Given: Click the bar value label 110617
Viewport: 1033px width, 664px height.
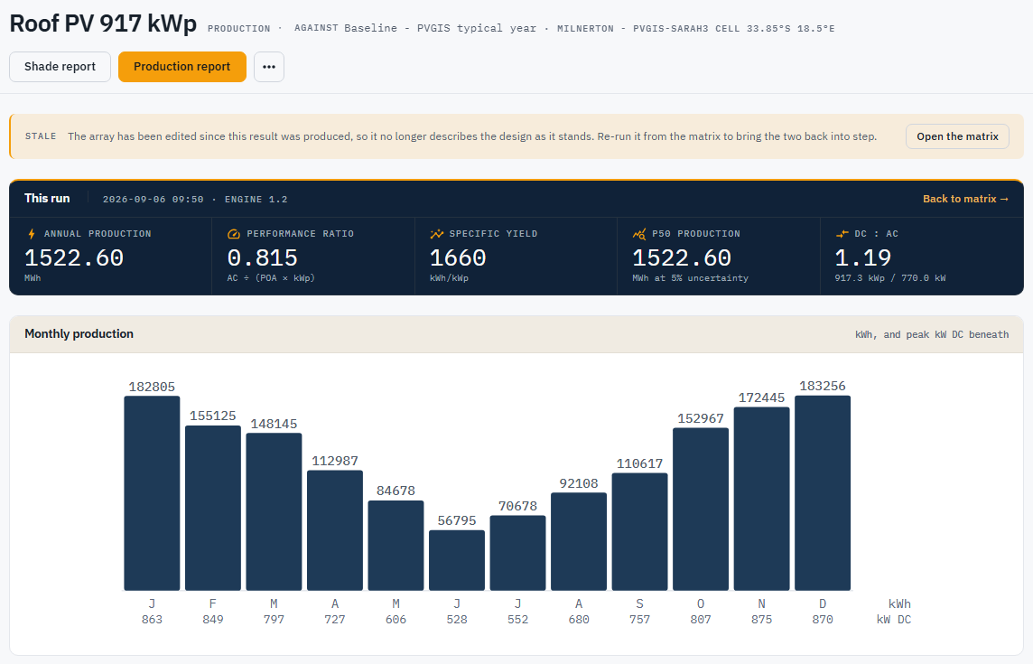Looking at the screenshot, I should (639, 464).
